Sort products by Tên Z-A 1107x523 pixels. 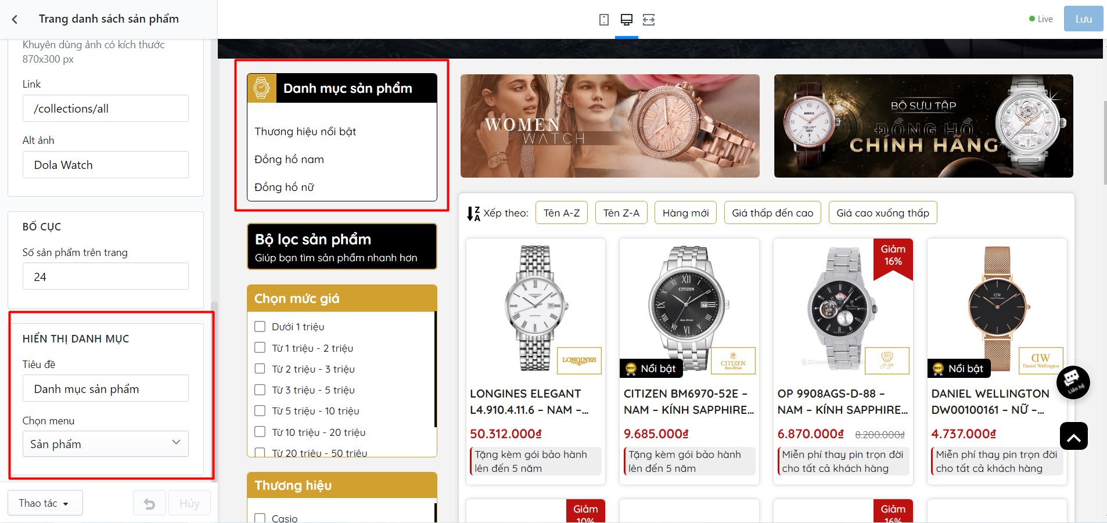(621, 213)
